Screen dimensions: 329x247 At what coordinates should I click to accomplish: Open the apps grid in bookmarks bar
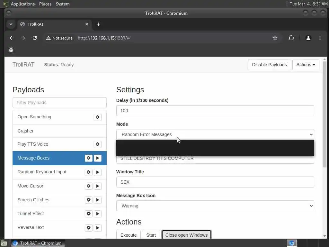11,50
